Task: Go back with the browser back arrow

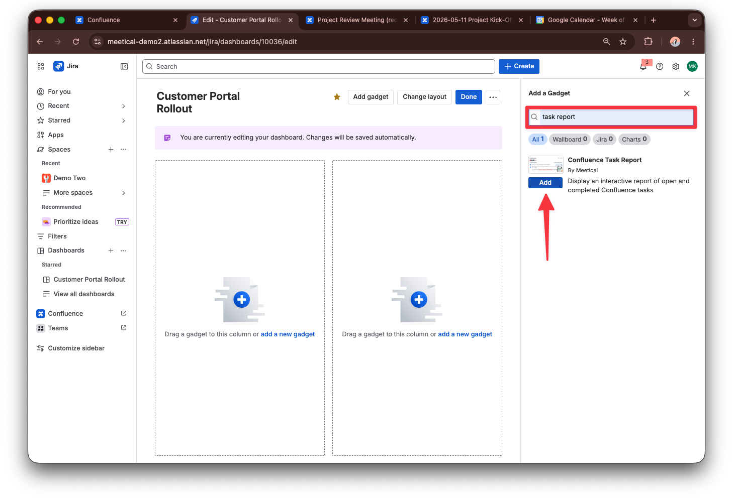Action: pos(40,42)
